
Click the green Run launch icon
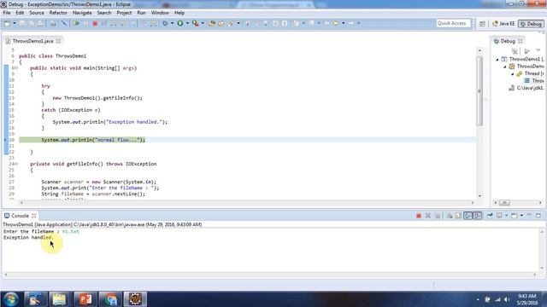pos(180,23)
